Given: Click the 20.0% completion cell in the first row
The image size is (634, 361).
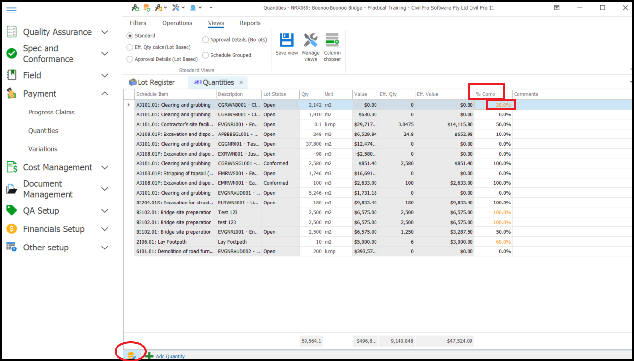Looking at the screenshot, I should 493,105.
